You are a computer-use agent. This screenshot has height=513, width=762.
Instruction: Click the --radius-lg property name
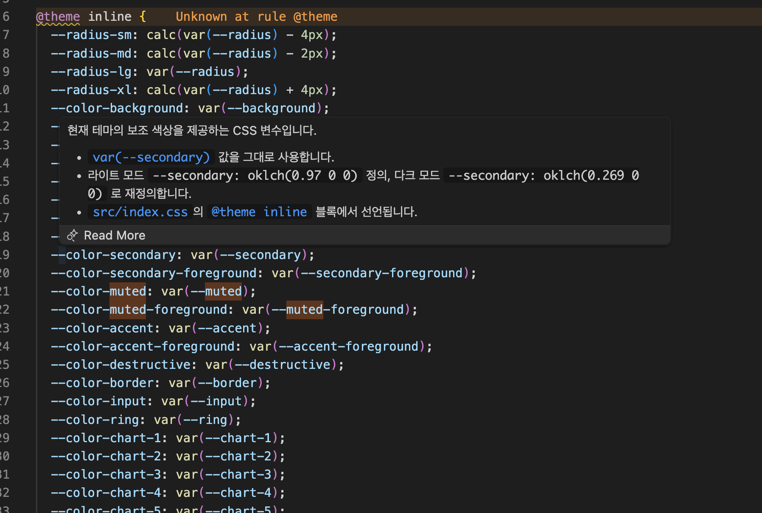[91, 72]
